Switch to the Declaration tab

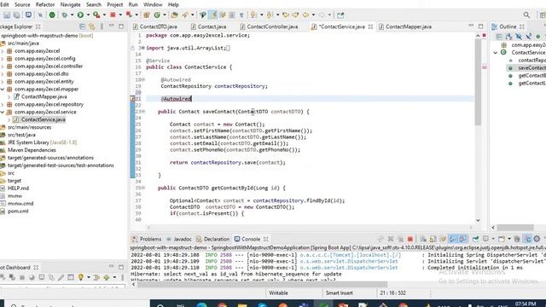[212, 239]
